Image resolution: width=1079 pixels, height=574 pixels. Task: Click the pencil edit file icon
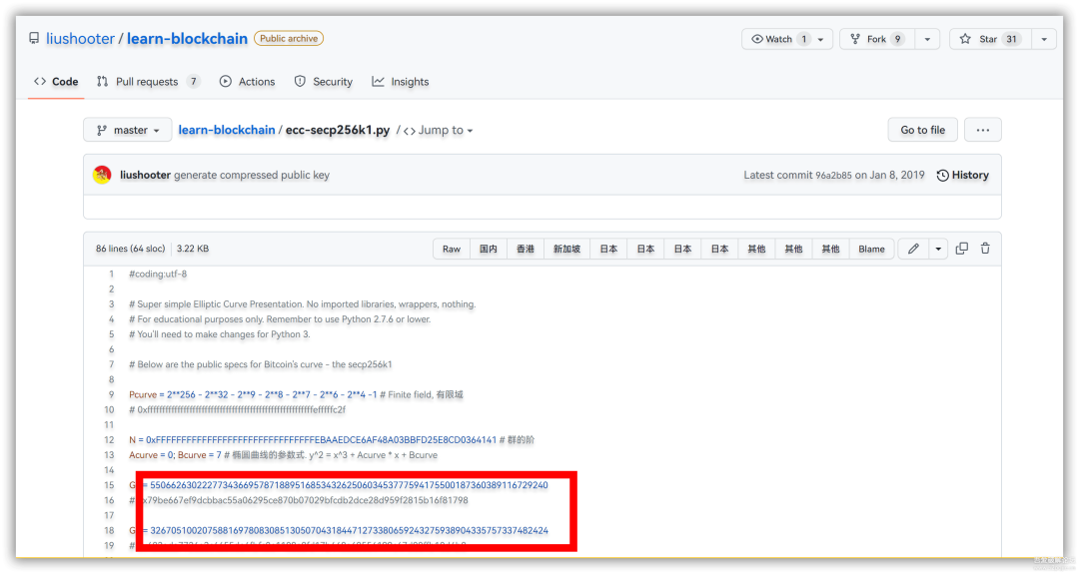[x=913, y=249]
